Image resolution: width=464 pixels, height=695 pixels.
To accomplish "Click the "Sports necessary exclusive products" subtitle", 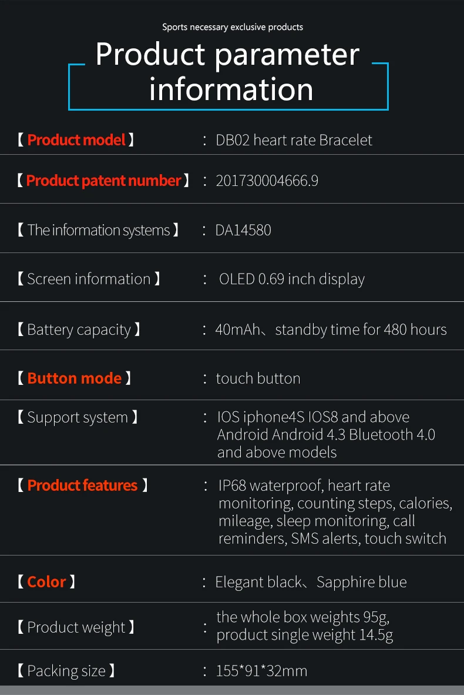I will click(x=233, y=27).
